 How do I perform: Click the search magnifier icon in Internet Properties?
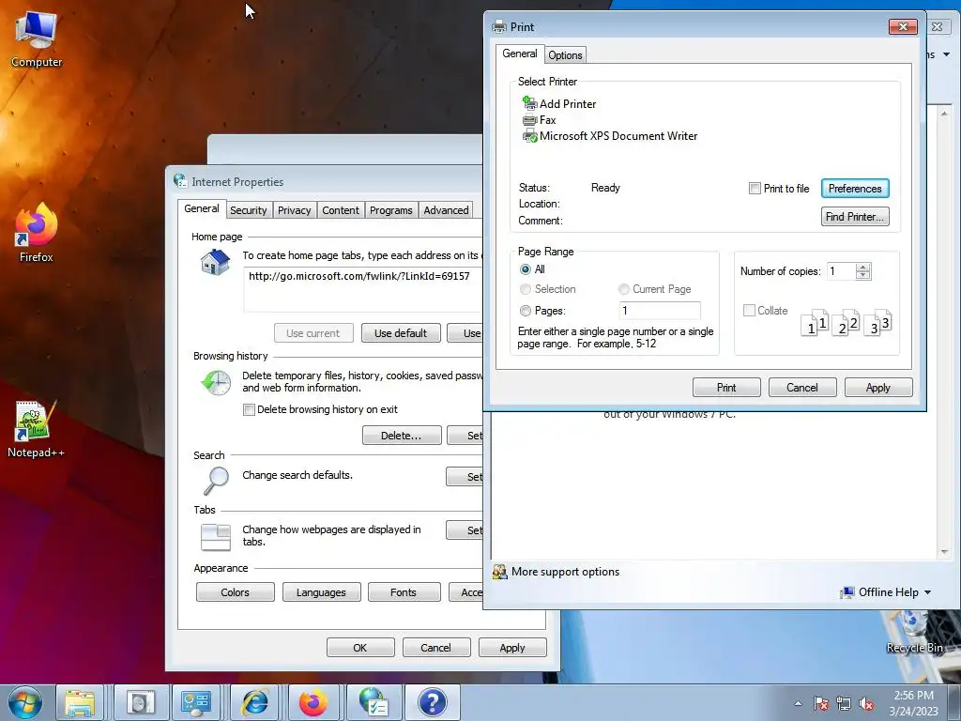click(216, 480)
